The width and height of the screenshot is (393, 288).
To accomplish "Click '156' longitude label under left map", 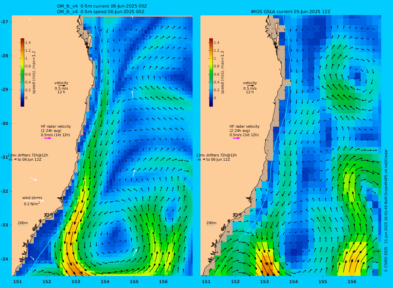I will [x=163, y=281].
